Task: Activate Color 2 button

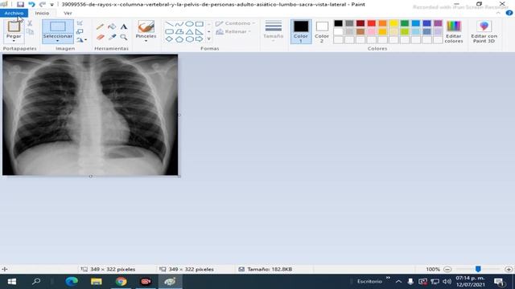Action: pyautogui.click(x=322, y=31)
